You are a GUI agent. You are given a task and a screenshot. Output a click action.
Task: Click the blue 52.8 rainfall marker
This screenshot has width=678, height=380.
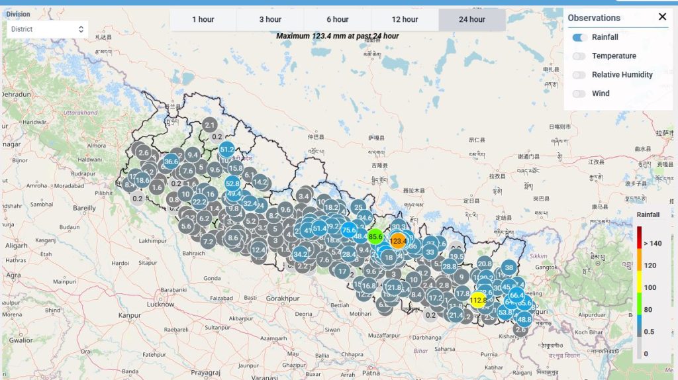pos(232,183)
